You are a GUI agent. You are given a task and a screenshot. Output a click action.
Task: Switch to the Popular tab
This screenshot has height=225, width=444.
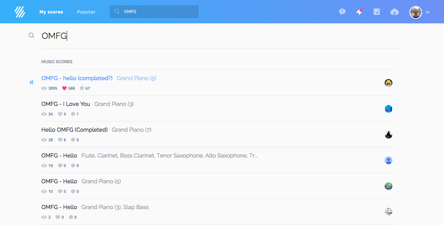click(86, 12)
